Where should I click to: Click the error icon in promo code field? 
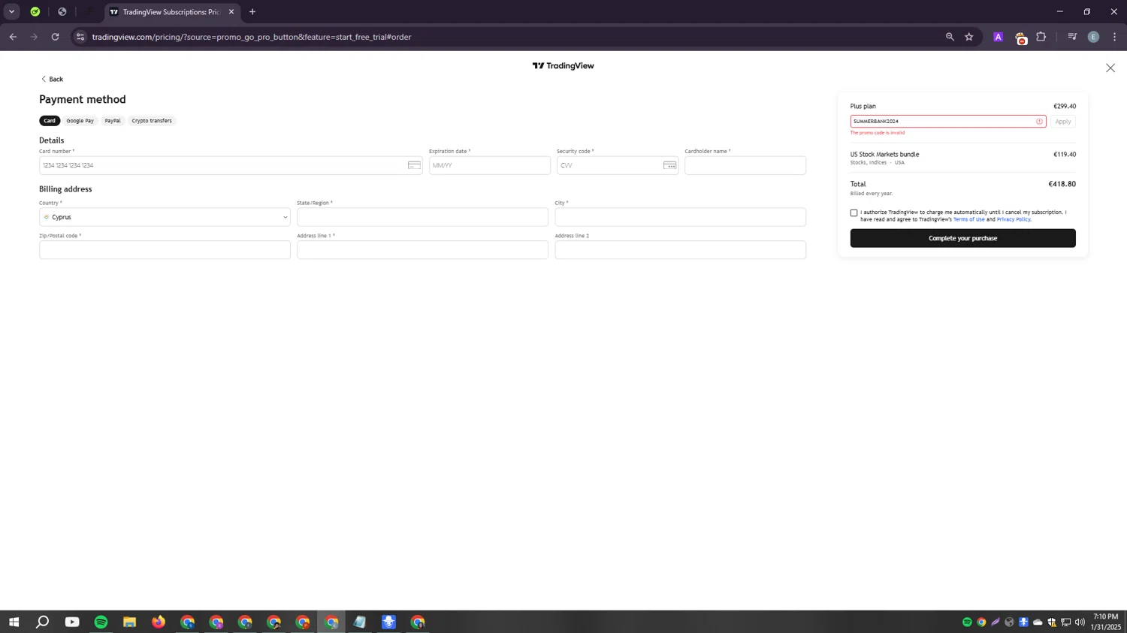tap(1039, 122)
